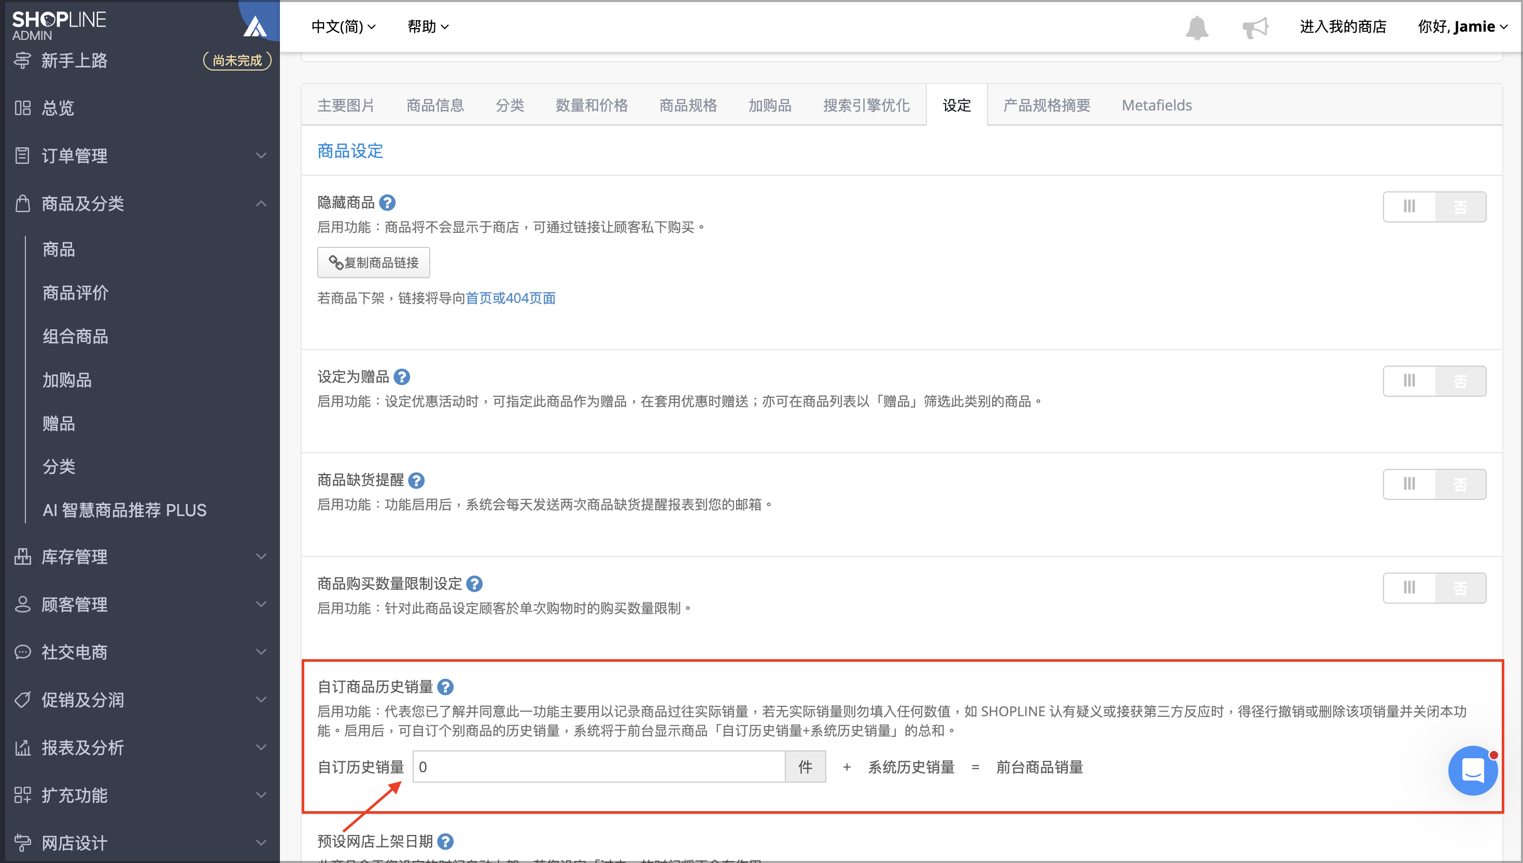
Task: Click the 复制商品链接 button
Action: (x=373, y=262)
